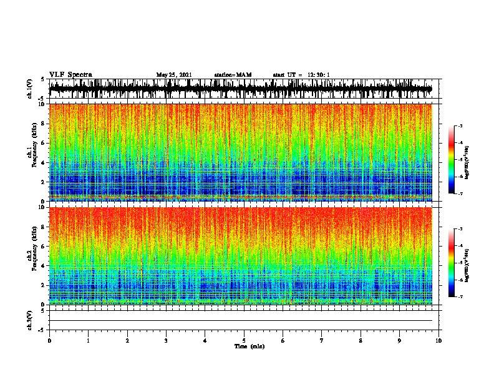This screenshot has height=382, width=494.
Task: Click time axis tick label 3
Action: click(166, 341)
